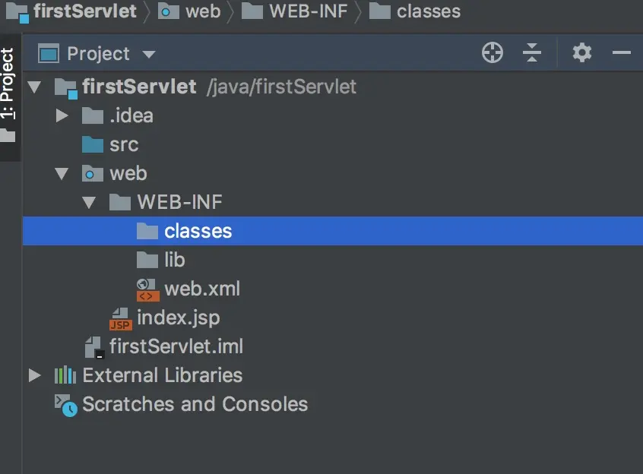Select the src folder
This screenshot has height=474, width=643.
[x=123, y=145]
